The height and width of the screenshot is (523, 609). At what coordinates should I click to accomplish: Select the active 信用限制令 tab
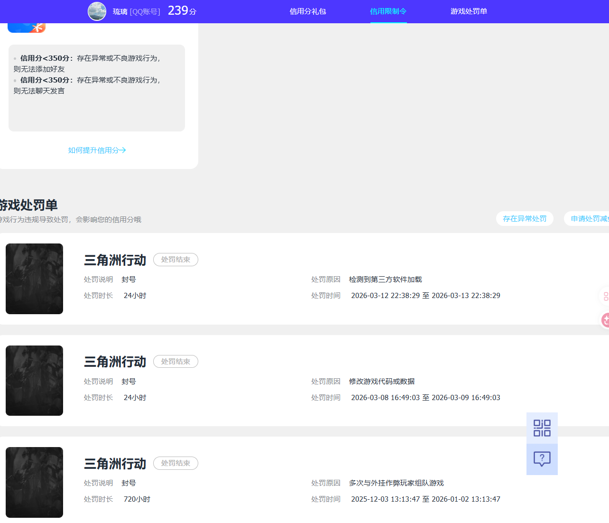(x=388, y=11)
